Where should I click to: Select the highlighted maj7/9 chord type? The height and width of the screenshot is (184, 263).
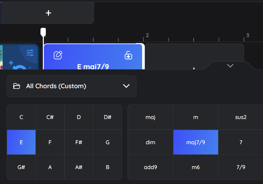(x=196, y=142)
